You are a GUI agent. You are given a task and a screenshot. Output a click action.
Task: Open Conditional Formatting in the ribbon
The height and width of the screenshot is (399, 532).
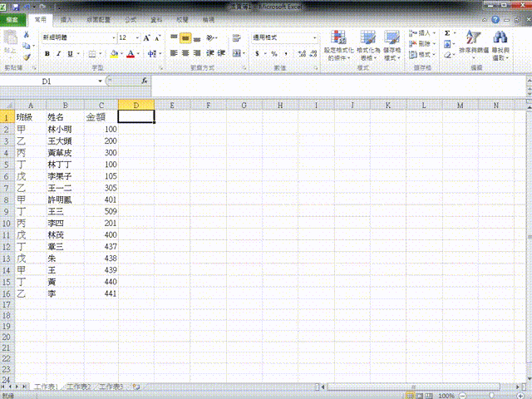338,45
